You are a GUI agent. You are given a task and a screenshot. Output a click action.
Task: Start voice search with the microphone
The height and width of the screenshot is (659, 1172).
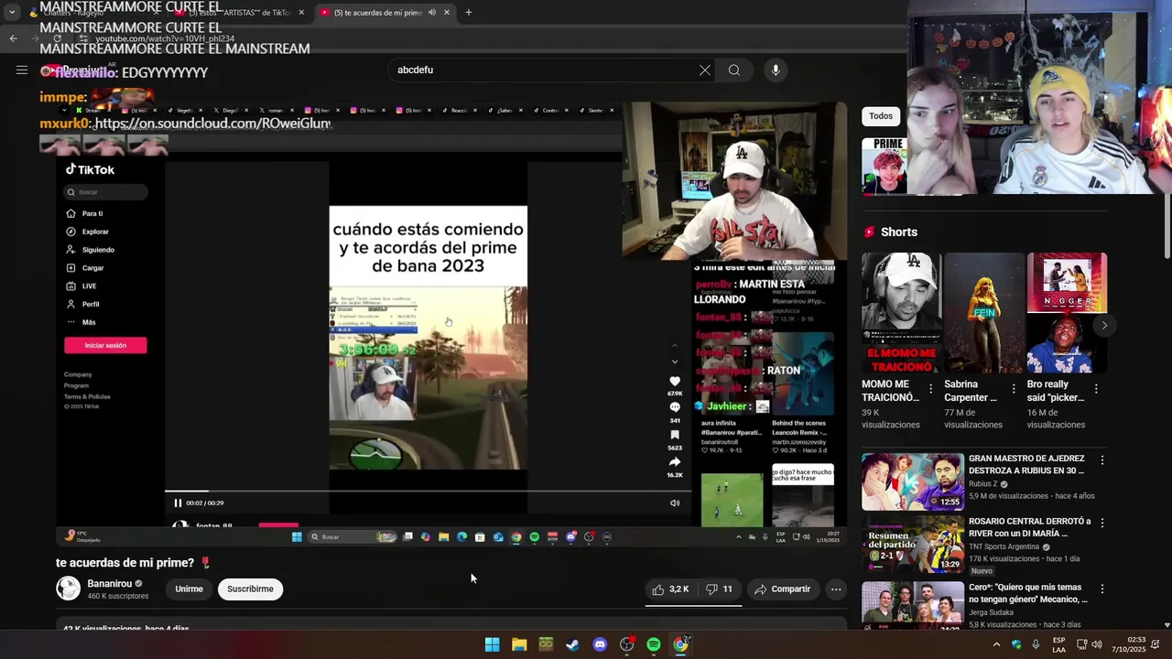776,70
